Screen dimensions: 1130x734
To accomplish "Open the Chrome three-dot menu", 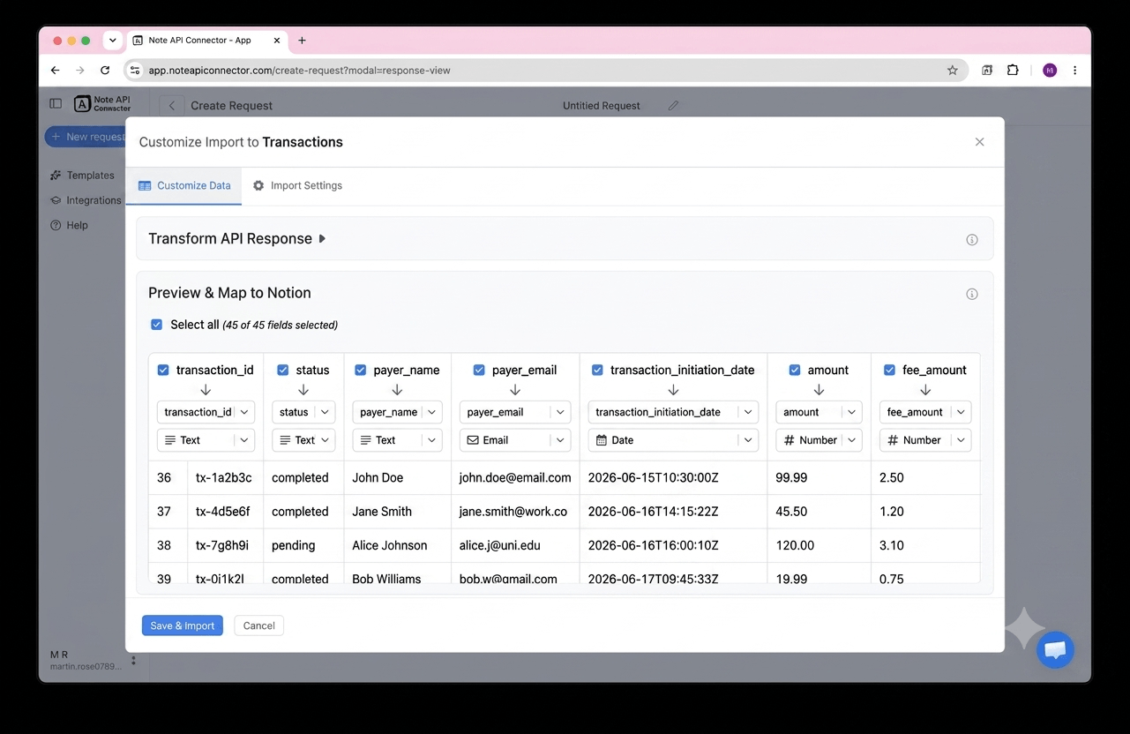I will [x=1074, y=71].
